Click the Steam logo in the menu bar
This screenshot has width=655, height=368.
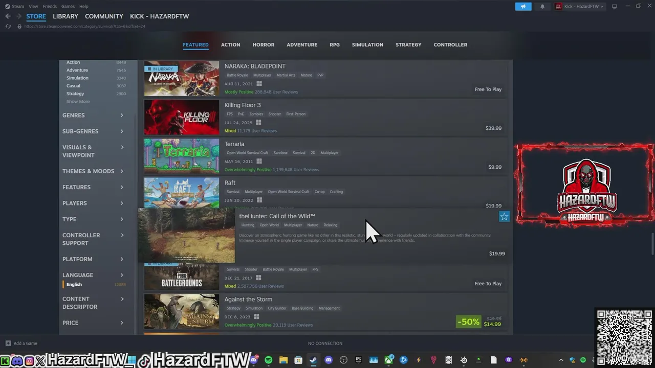click(x=7, y=6)
